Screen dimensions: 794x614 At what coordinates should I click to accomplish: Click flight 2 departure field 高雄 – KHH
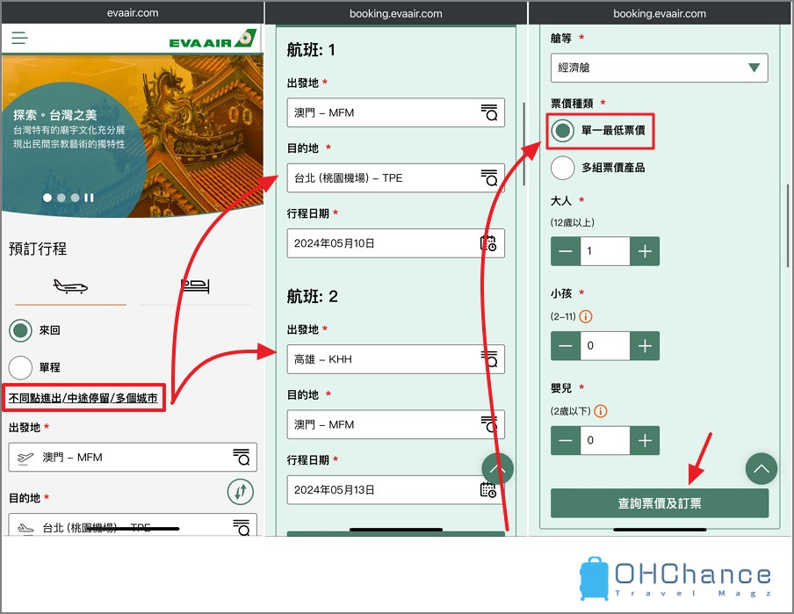395,359
